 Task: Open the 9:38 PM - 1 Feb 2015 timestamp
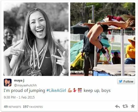pyautogui.click(x=19, y=97)
